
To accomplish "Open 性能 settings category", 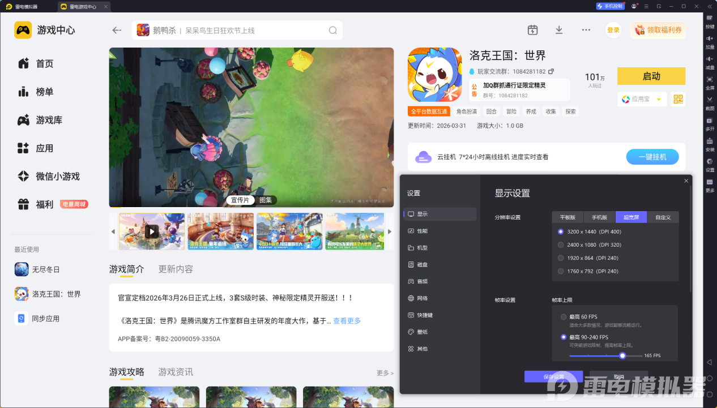I will click(440, 231).
